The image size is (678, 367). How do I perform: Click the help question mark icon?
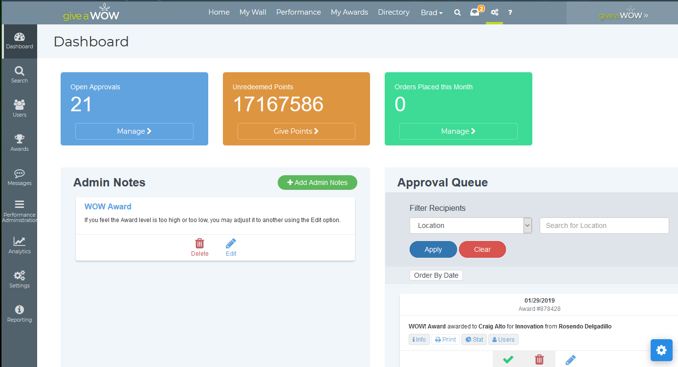click(x=510, y=13)
